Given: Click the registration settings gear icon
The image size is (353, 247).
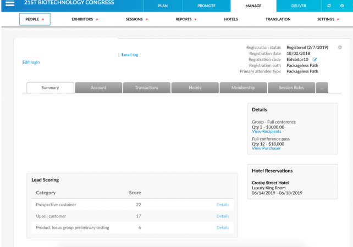Looking at the screenshot, I should 339,48.
